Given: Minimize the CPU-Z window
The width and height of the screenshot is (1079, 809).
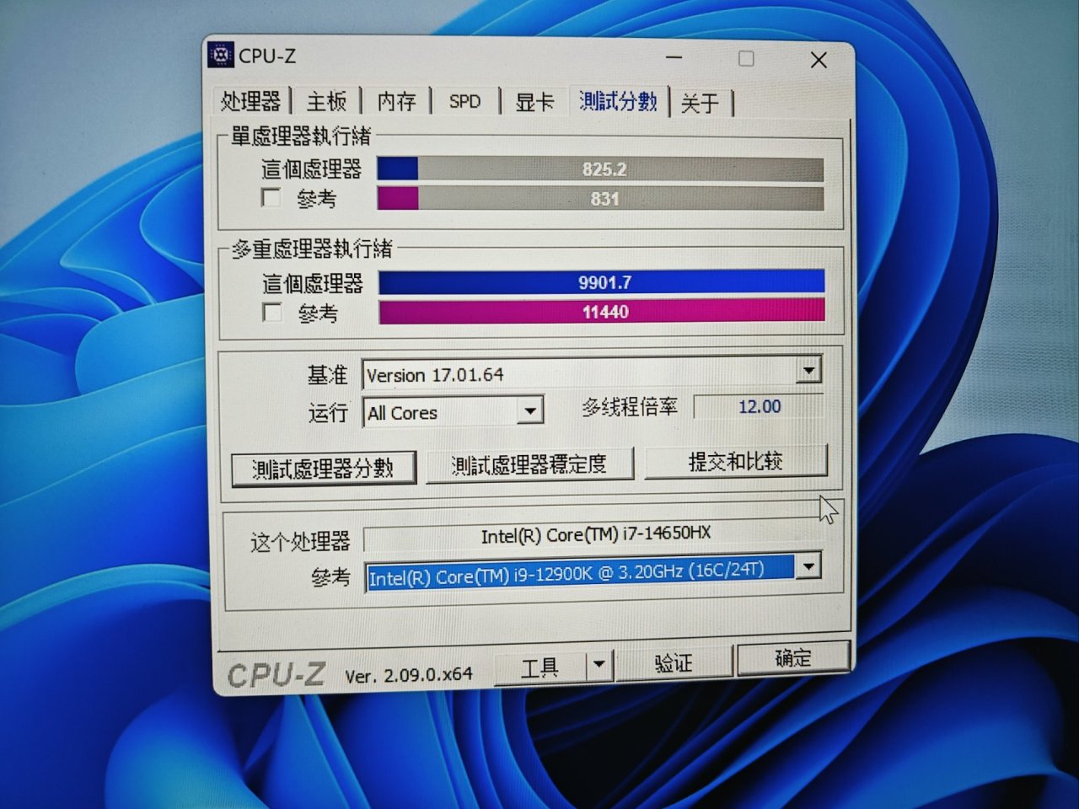Looking at the screenshot, I should tap(674, 58).
